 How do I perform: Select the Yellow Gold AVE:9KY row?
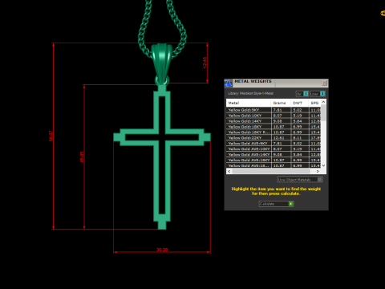tap(274, 144)
